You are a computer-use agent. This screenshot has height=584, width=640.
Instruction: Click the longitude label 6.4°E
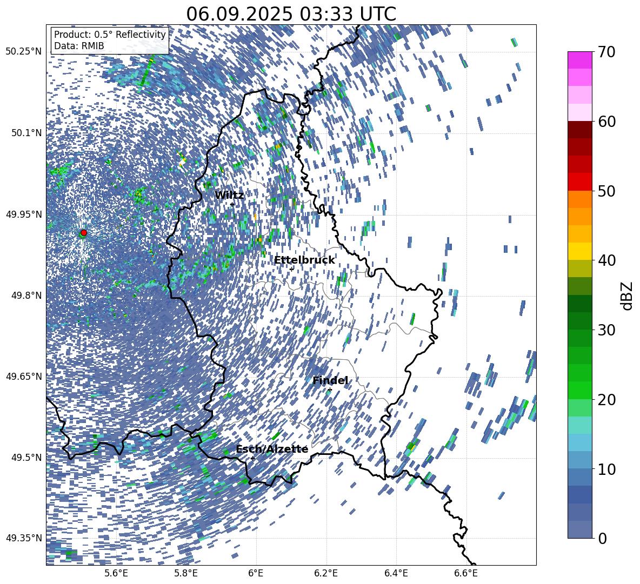click(x=396, y=573)
